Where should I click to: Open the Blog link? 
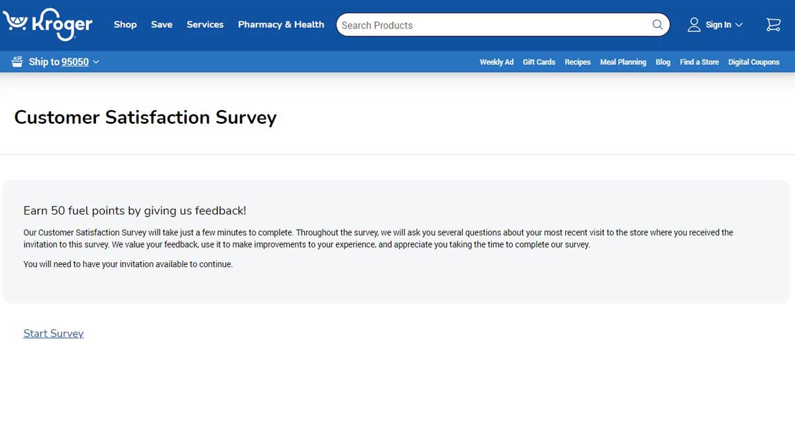click(x=662, y=62)
